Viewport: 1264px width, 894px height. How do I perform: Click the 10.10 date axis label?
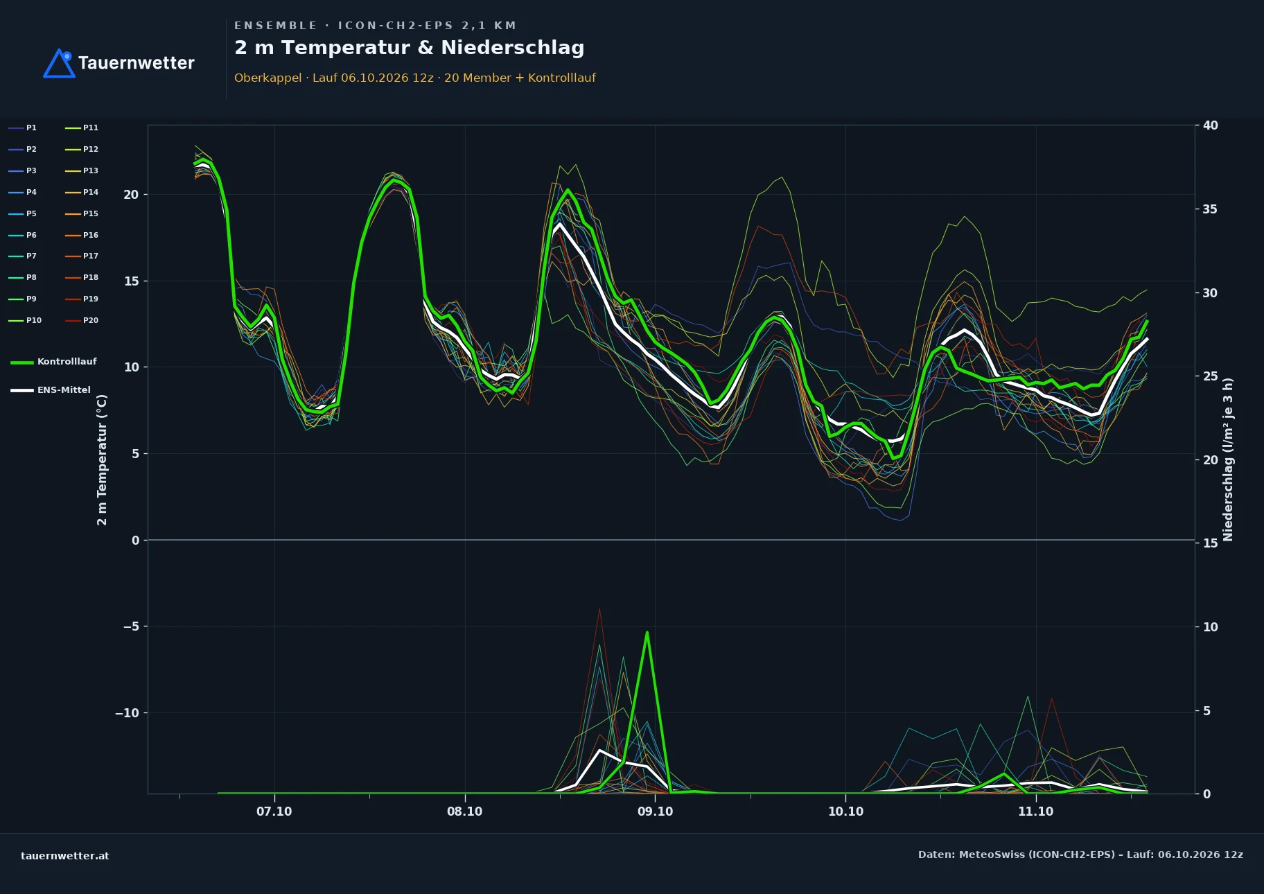click(845, 812)
